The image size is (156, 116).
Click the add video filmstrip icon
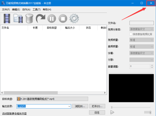coord(7,18)
